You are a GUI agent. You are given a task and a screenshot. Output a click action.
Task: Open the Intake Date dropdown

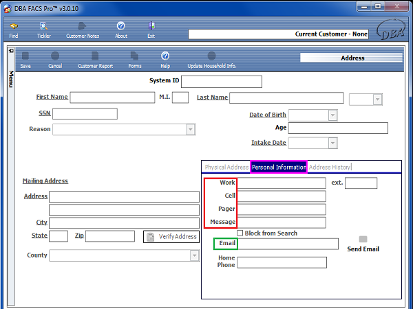pos(332,144)
